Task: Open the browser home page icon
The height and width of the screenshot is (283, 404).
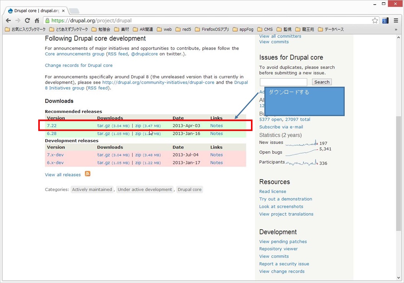Action: 37,21
